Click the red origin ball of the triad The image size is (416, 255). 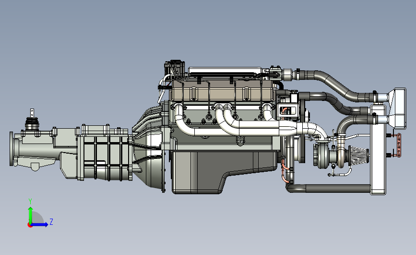(30, 225)
